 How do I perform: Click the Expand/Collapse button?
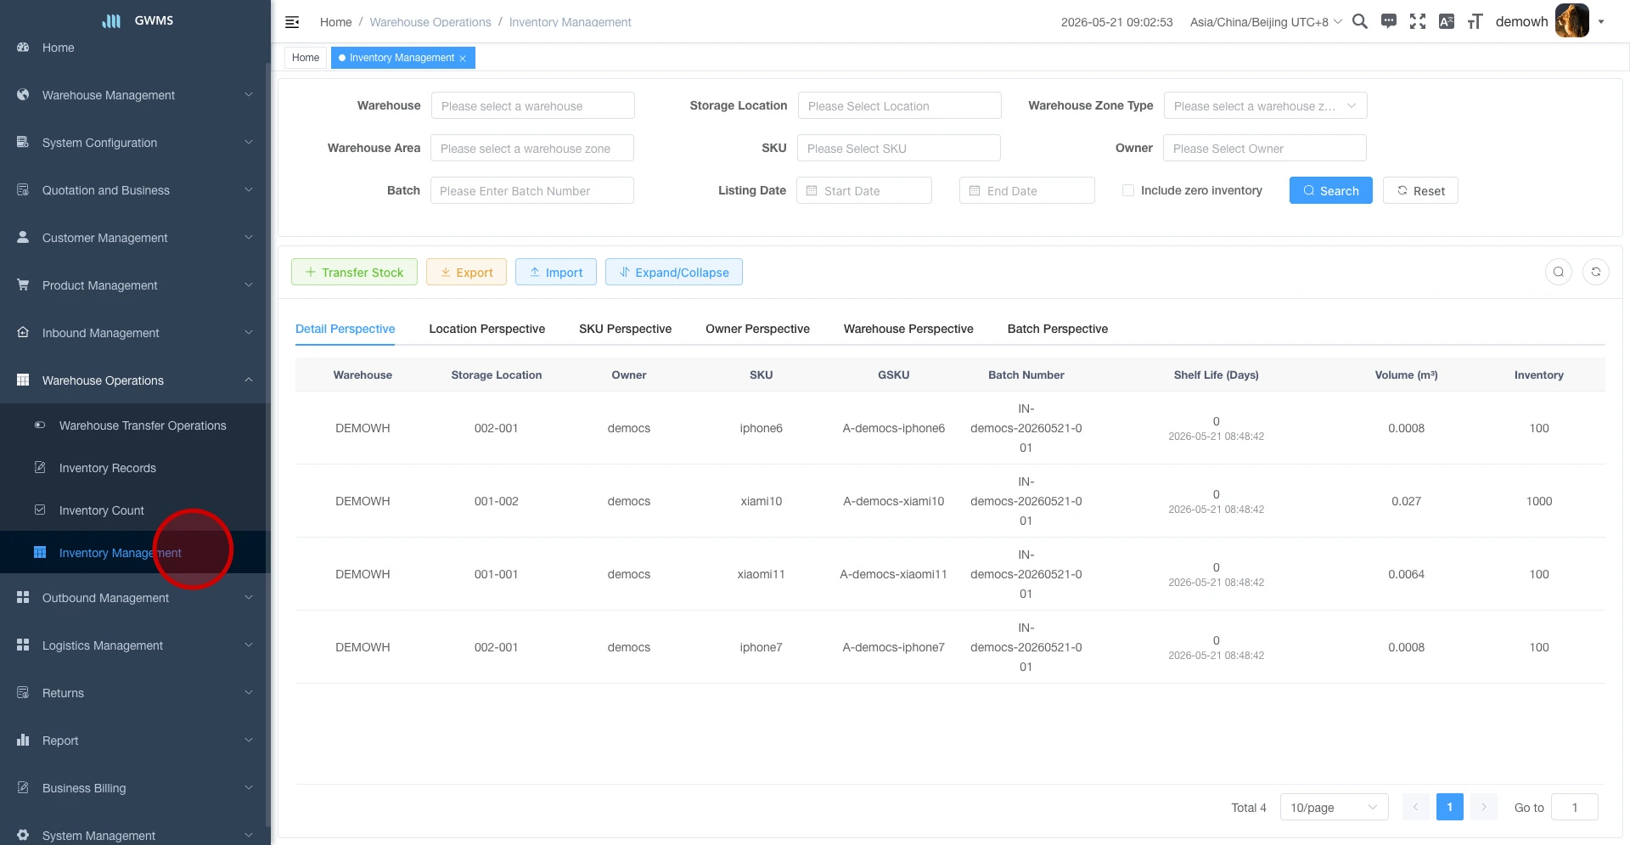pyautogui.click(x=674, y=272)
